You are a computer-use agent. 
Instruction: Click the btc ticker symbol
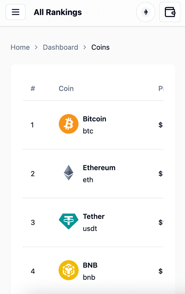[88, 131]
